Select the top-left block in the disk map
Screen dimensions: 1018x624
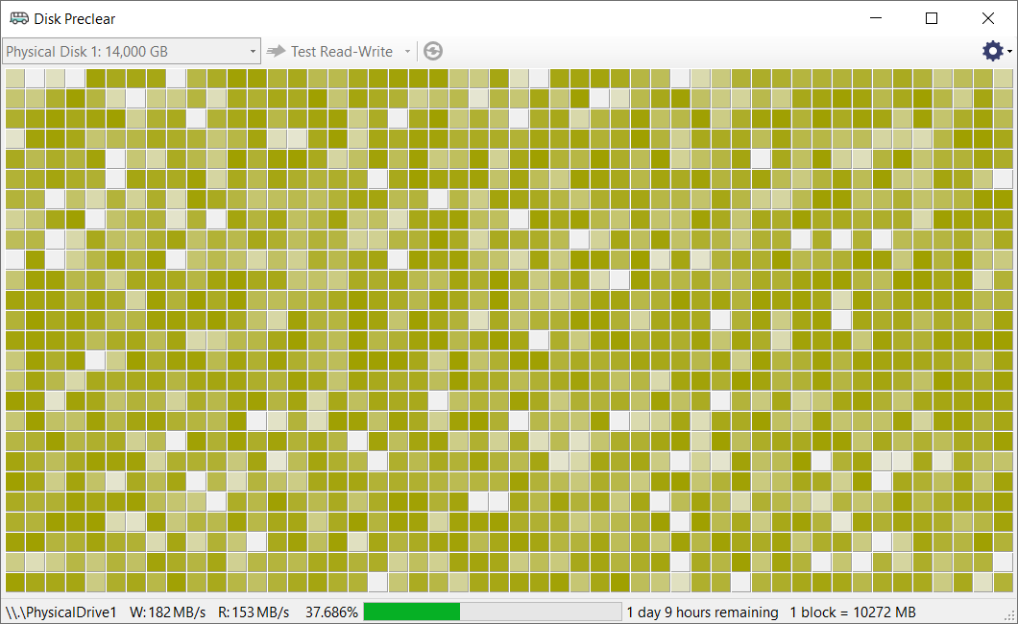(x=14, y=78)
